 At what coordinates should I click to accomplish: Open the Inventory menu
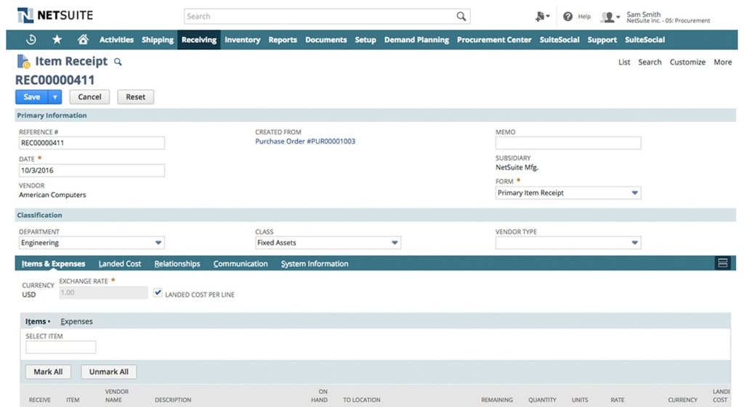click(x=243, y=40)
